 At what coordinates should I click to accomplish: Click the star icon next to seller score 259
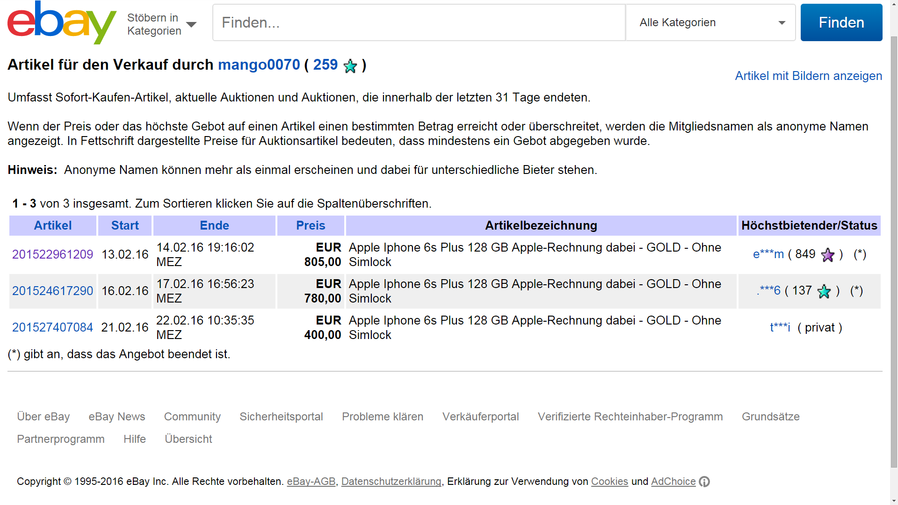point(350,66)
